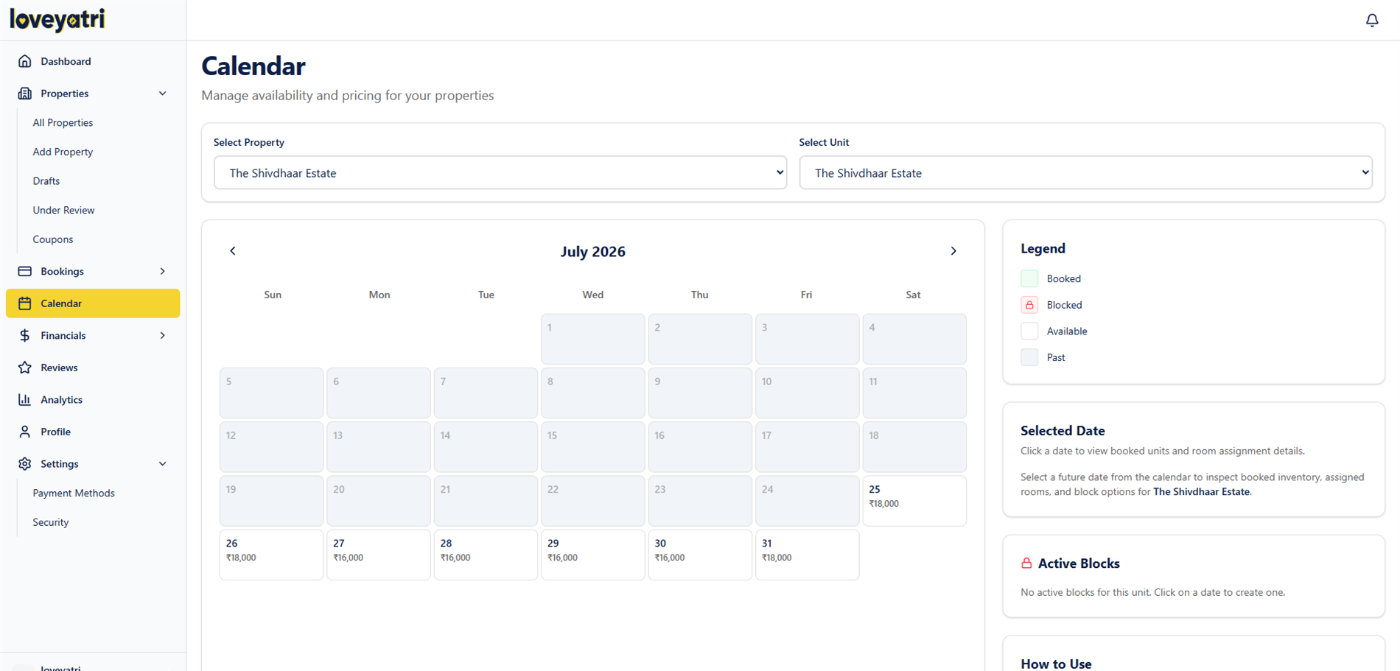
Task: Click the Calendar sidebar icon
Action: 25,303
